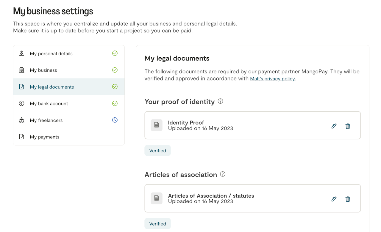Click the green checkmark beside My personal details
381x232 pixels.
[x=115, y=53]
